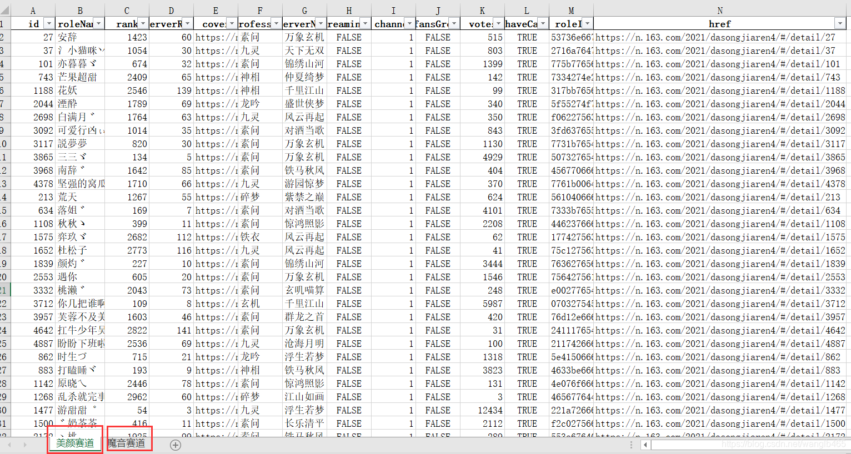Viewport: 851px width, 454px height.
Task: Open the roleName column filter dropdown
Action: point(98,23)
